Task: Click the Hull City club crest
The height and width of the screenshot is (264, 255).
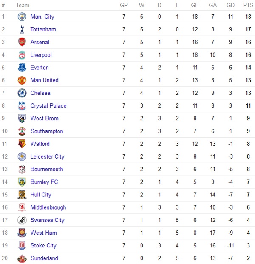Action: pos(22,195)
